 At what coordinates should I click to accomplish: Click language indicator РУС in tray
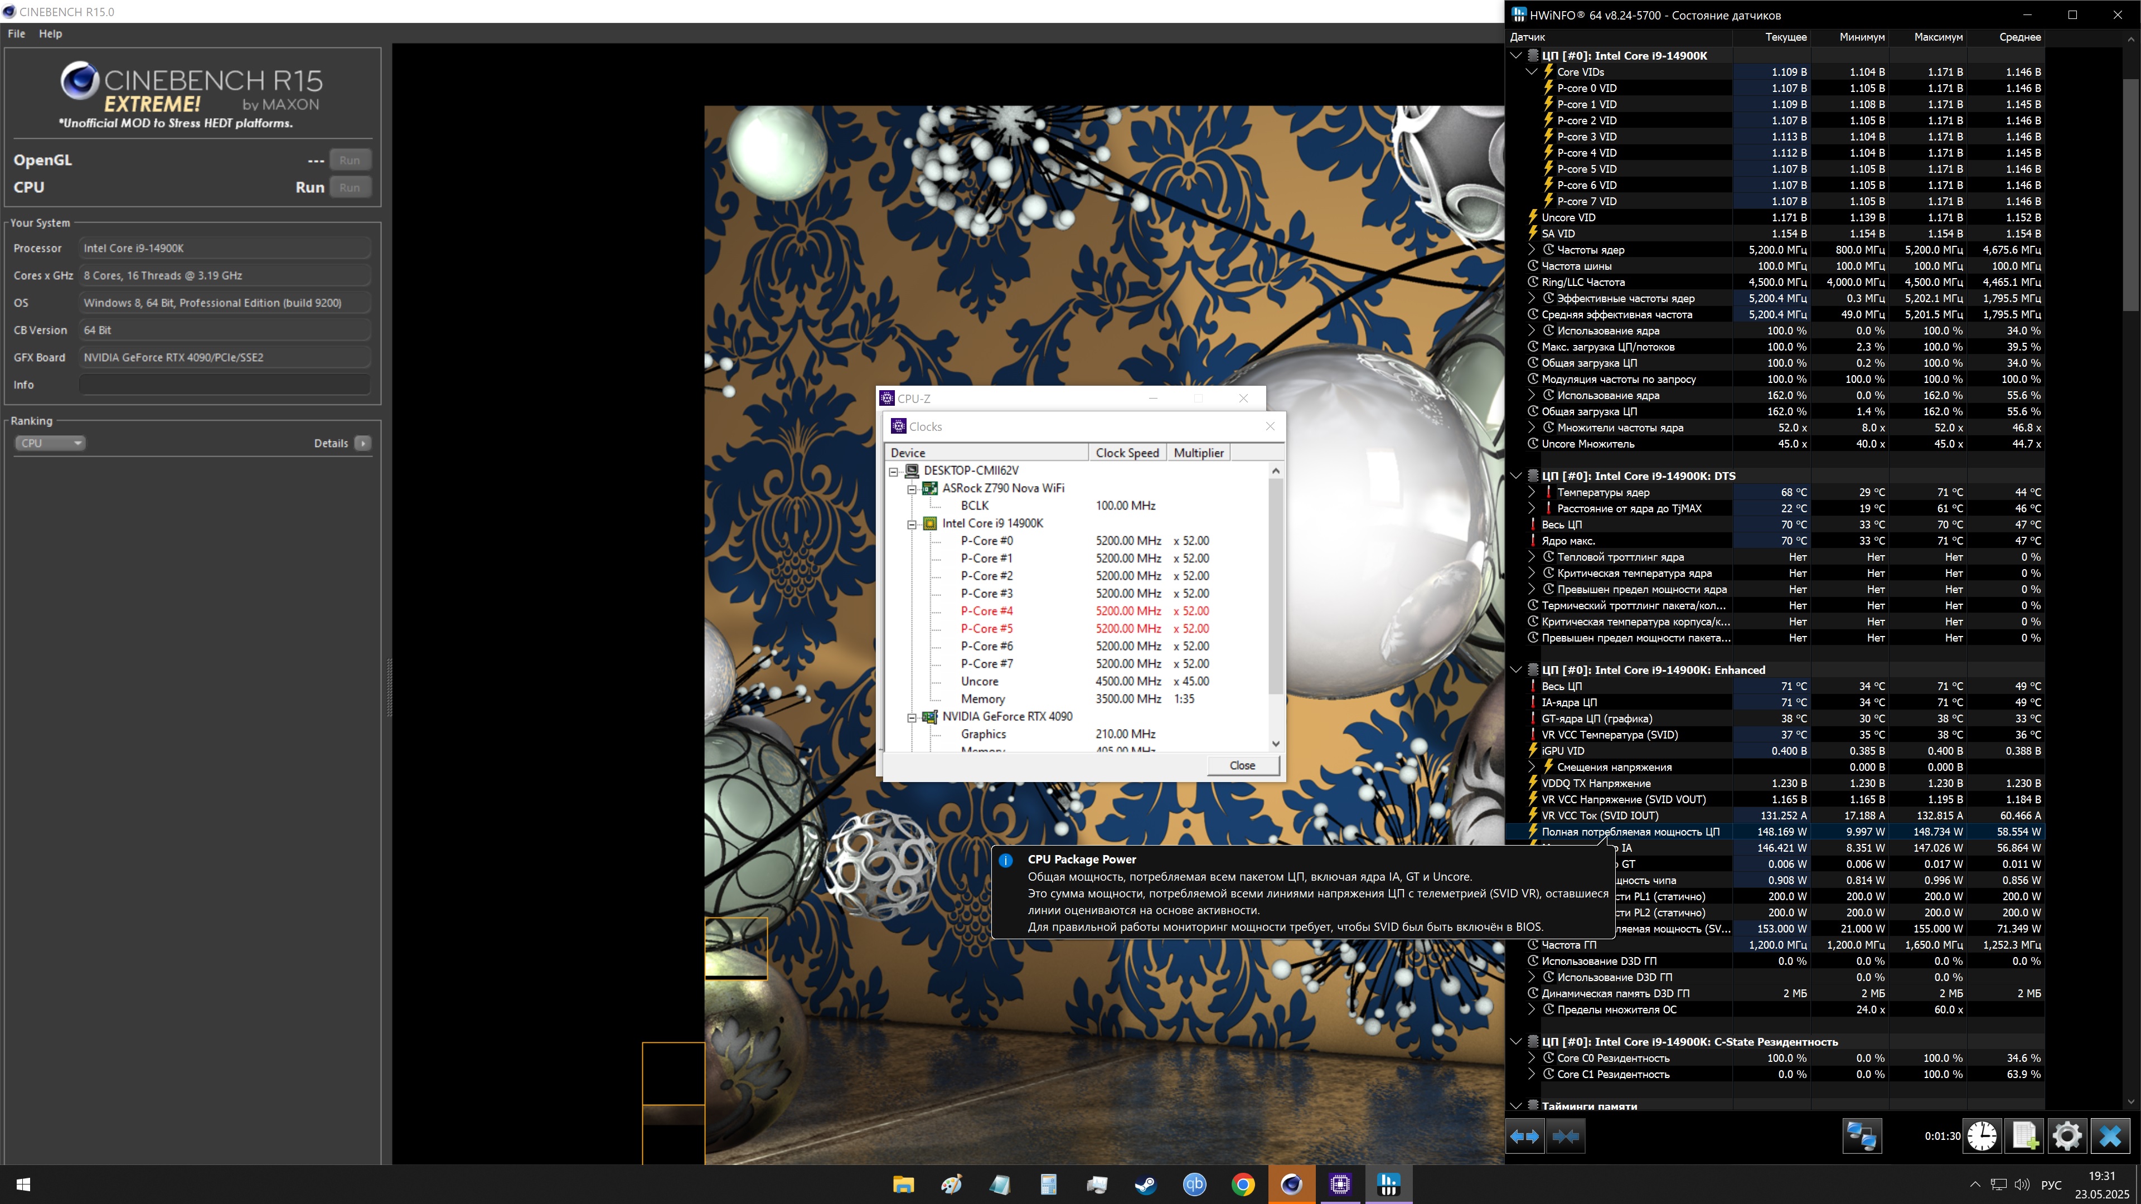coord(2051,1185)
